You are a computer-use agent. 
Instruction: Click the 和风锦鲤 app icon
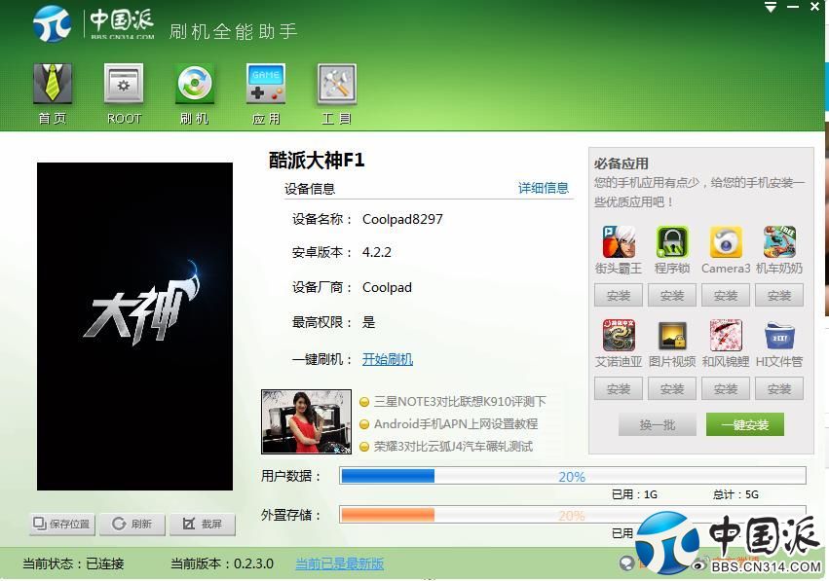[726, 335]
